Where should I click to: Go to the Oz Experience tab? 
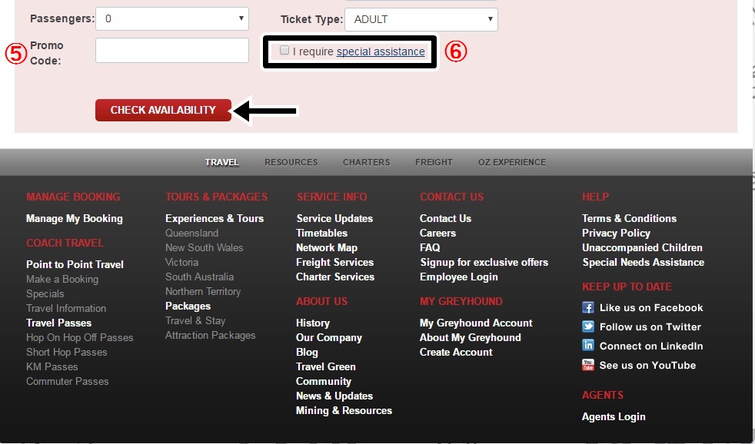coord(511,162)
